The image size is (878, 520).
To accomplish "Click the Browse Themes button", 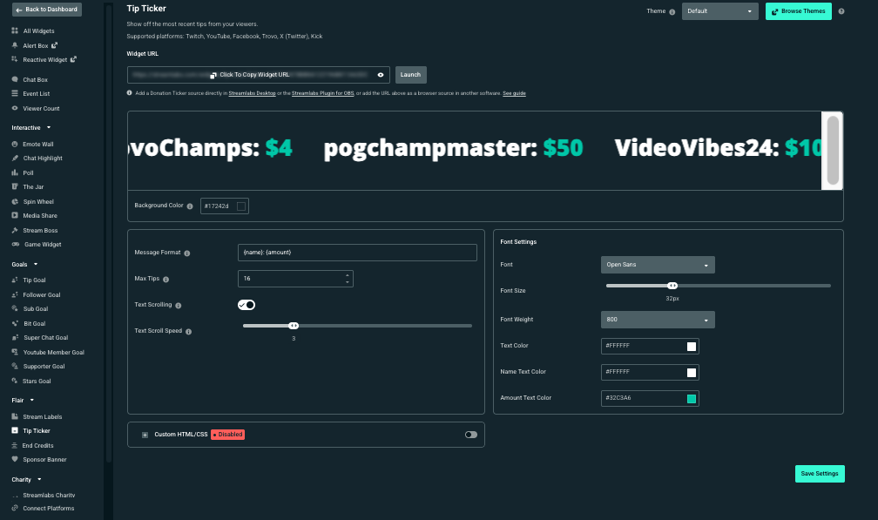I will pos(798,12).
